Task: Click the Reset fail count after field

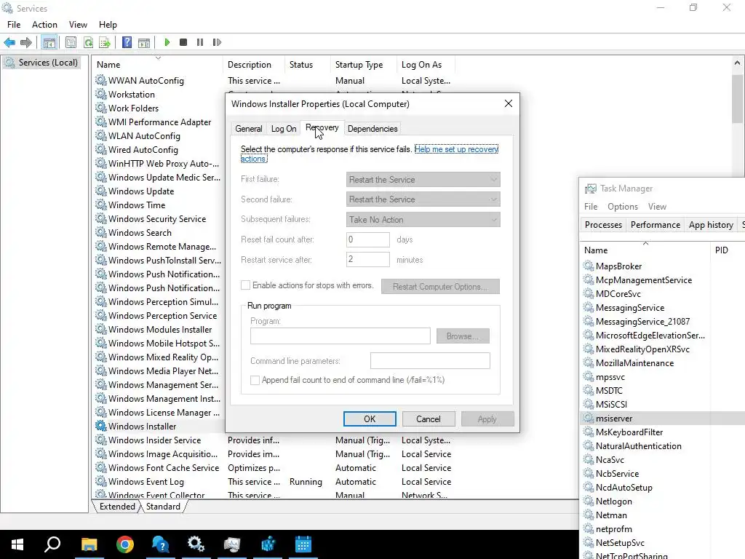Action: pyautogui.click(x=367, y=239)
